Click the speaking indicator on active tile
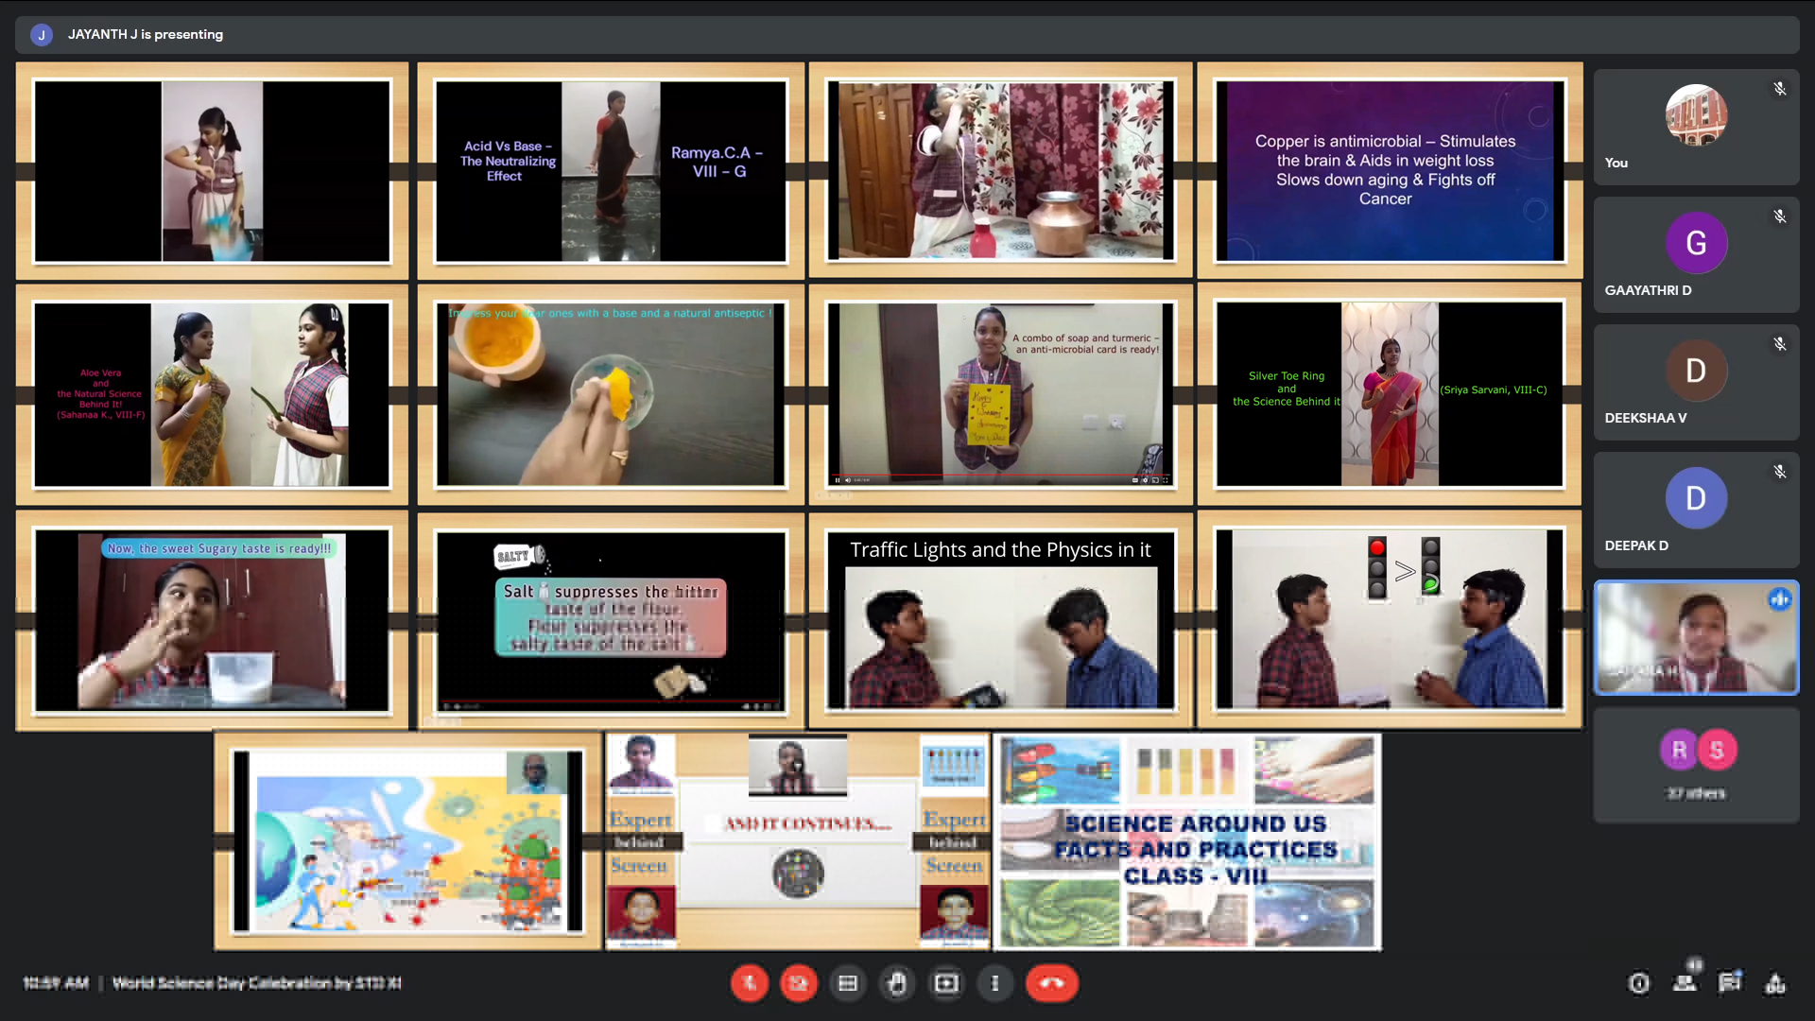The image size is (1815, 1021). click(1779, 598)
